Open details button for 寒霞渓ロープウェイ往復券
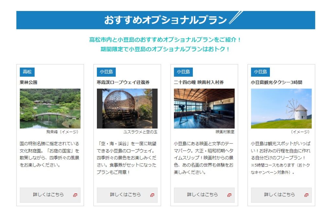The image size is (324, 214). click(127, 195)
